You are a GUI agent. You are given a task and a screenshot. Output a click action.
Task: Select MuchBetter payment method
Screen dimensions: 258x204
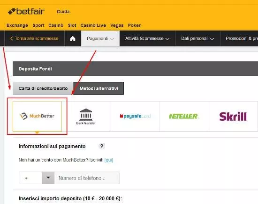[37, 116]
